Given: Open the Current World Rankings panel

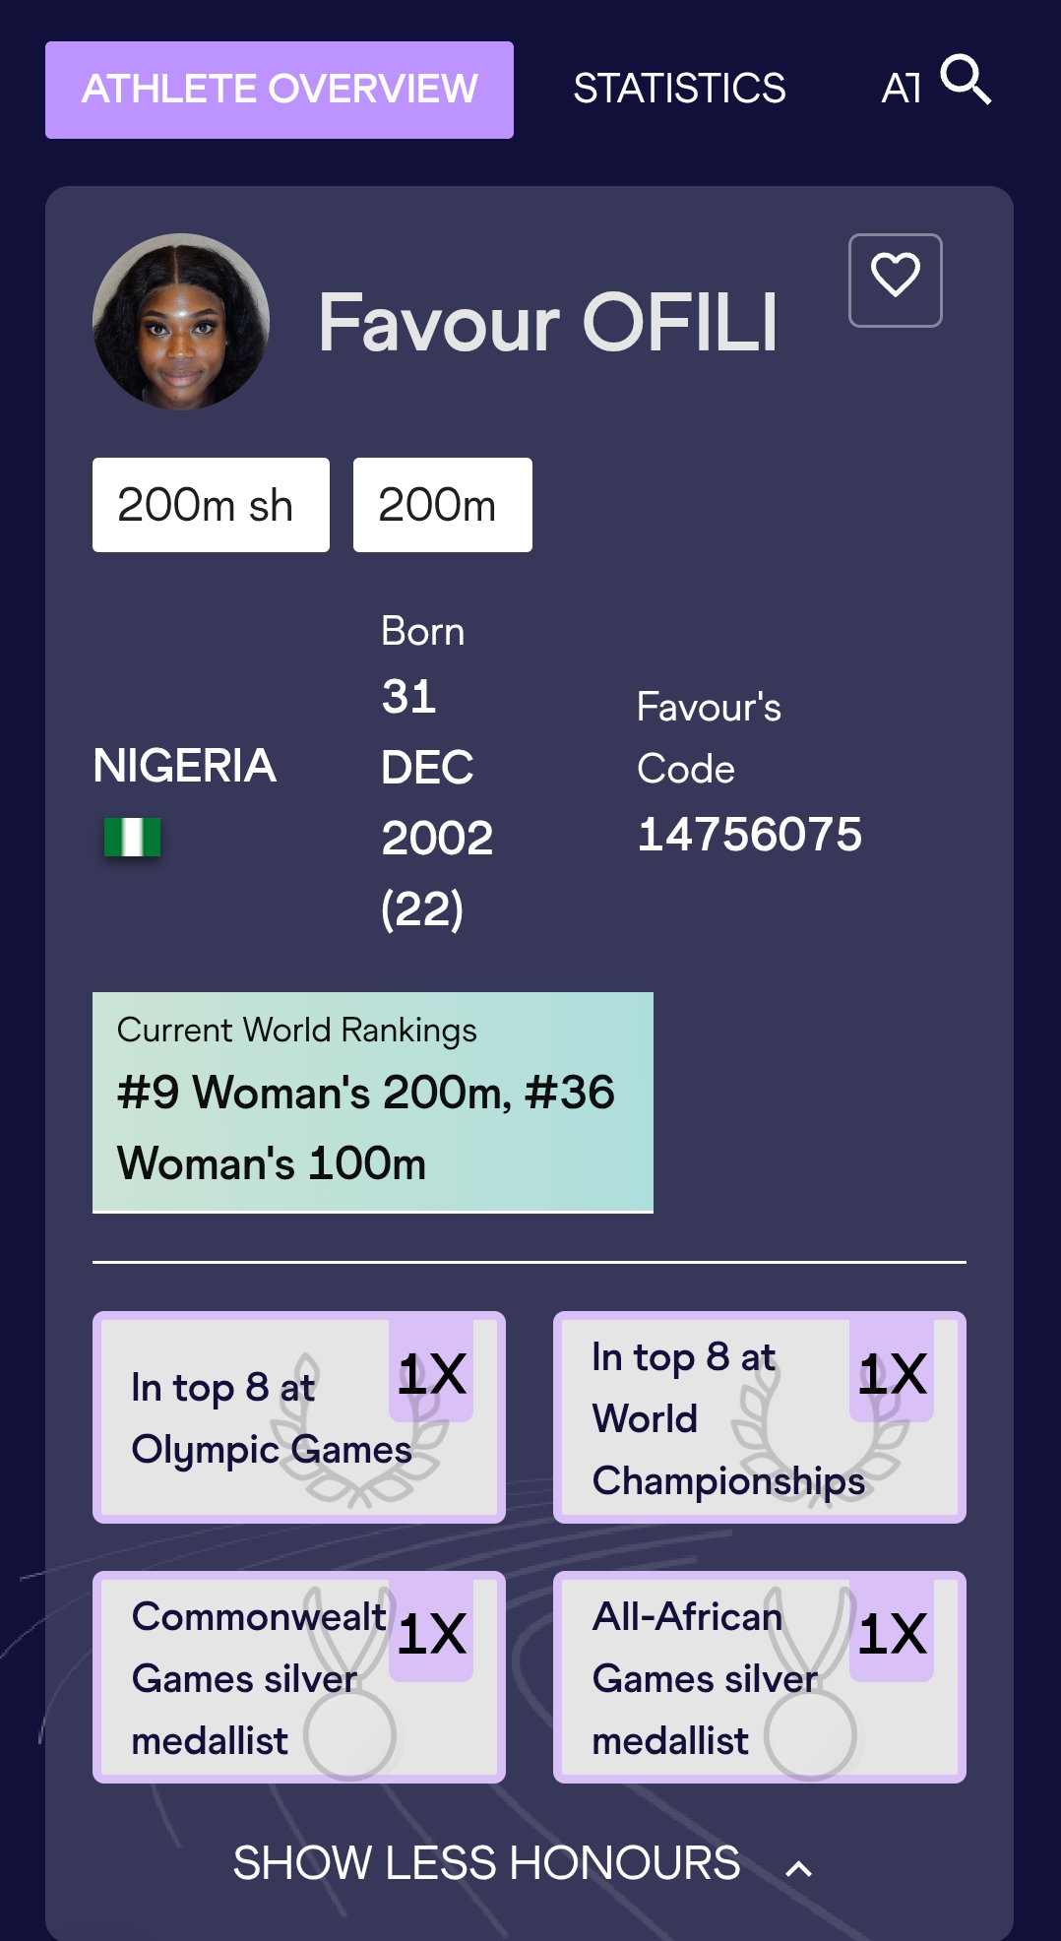Looking at the screenshot, I should pos(372,1101).
